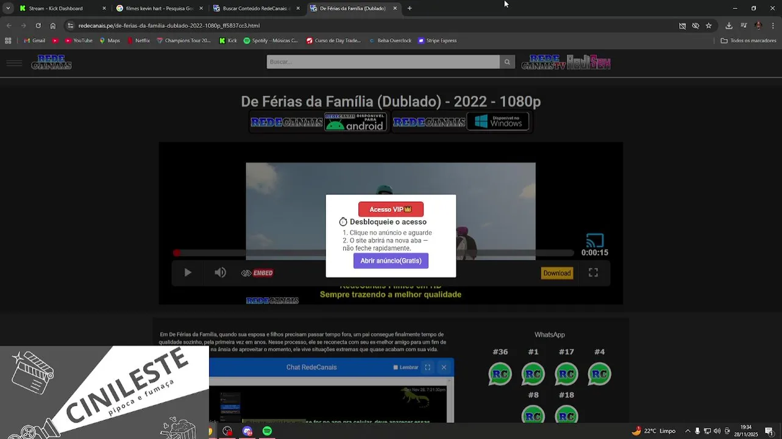Open the tab search dropdown arrow
The height and width of the screenshot is (439, 782).
pos(8,9)
